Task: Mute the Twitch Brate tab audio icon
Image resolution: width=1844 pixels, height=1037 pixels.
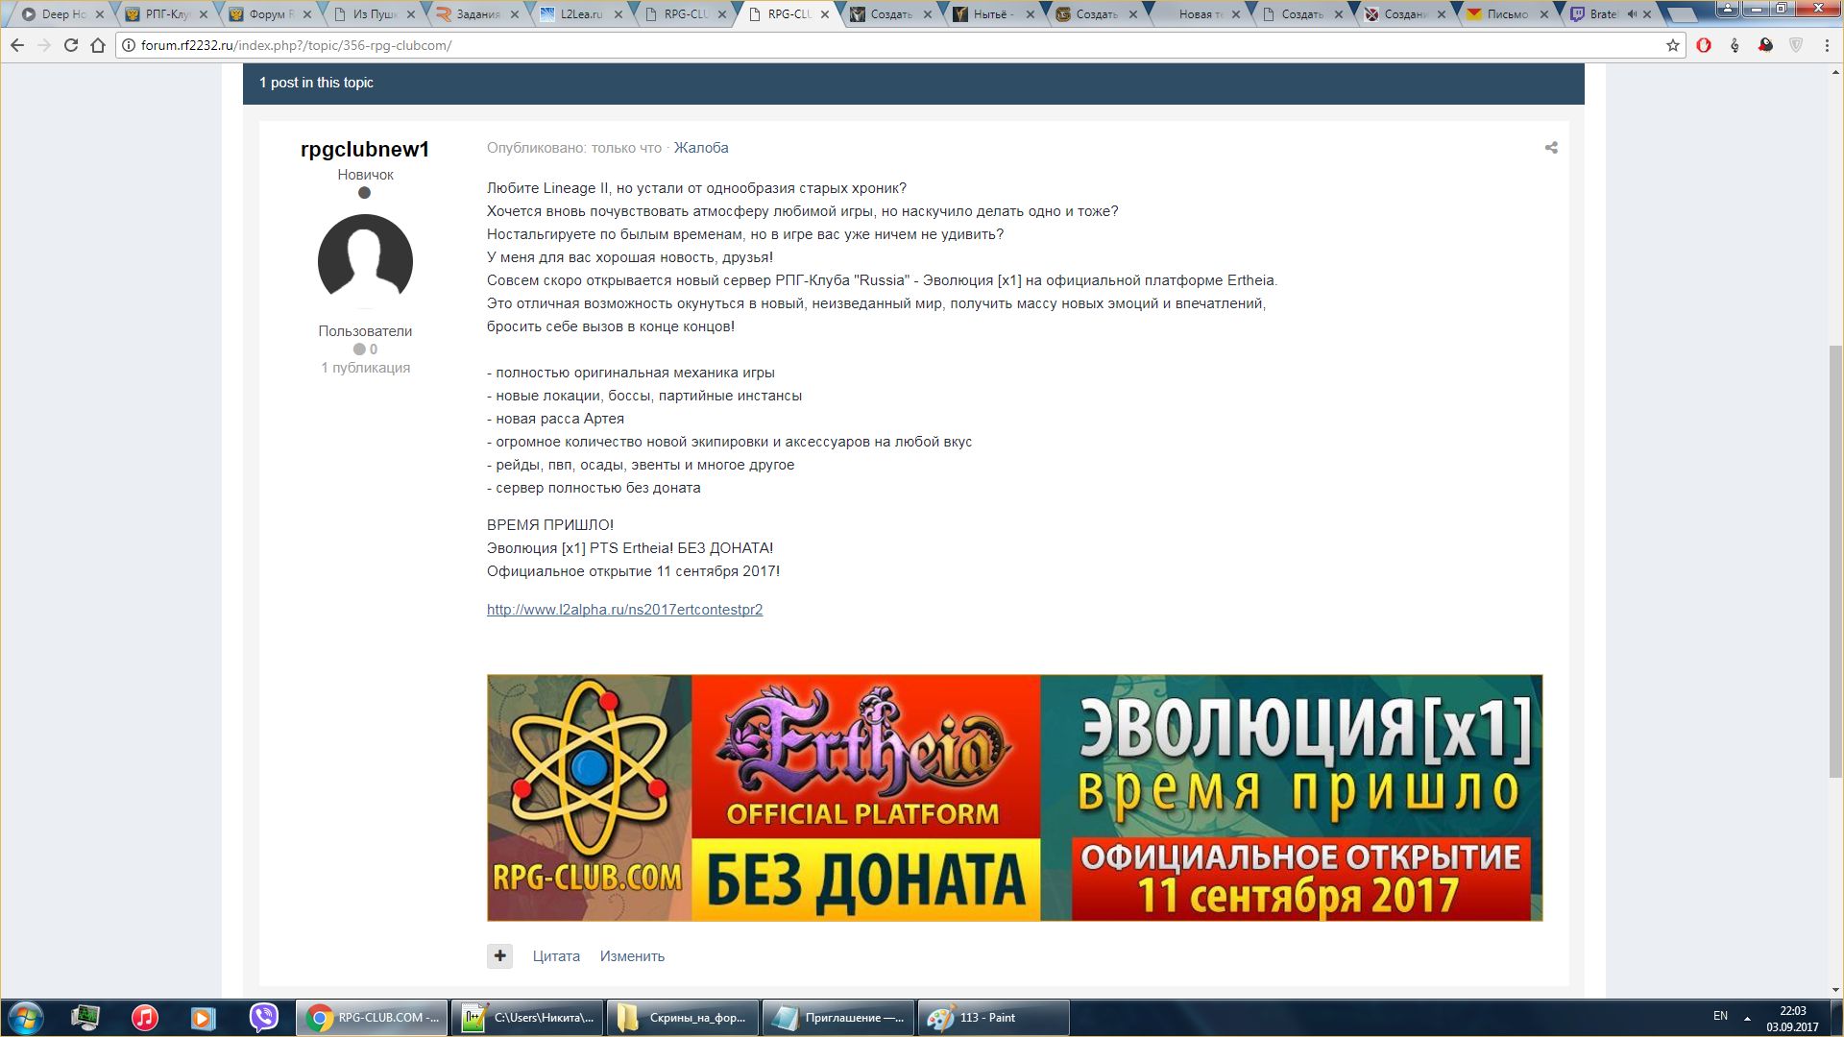Action: 1632,14
